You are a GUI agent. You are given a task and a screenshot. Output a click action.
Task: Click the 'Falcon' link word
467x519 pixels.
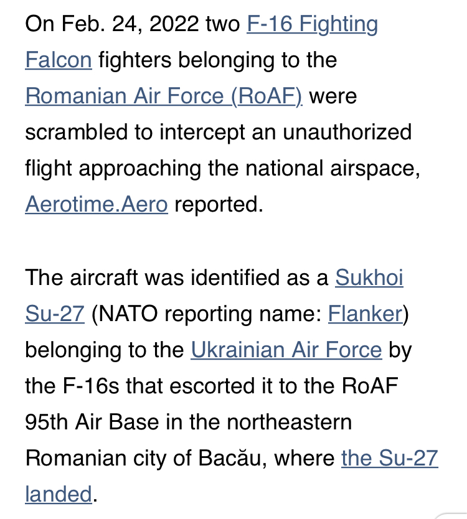coord(59,60)
